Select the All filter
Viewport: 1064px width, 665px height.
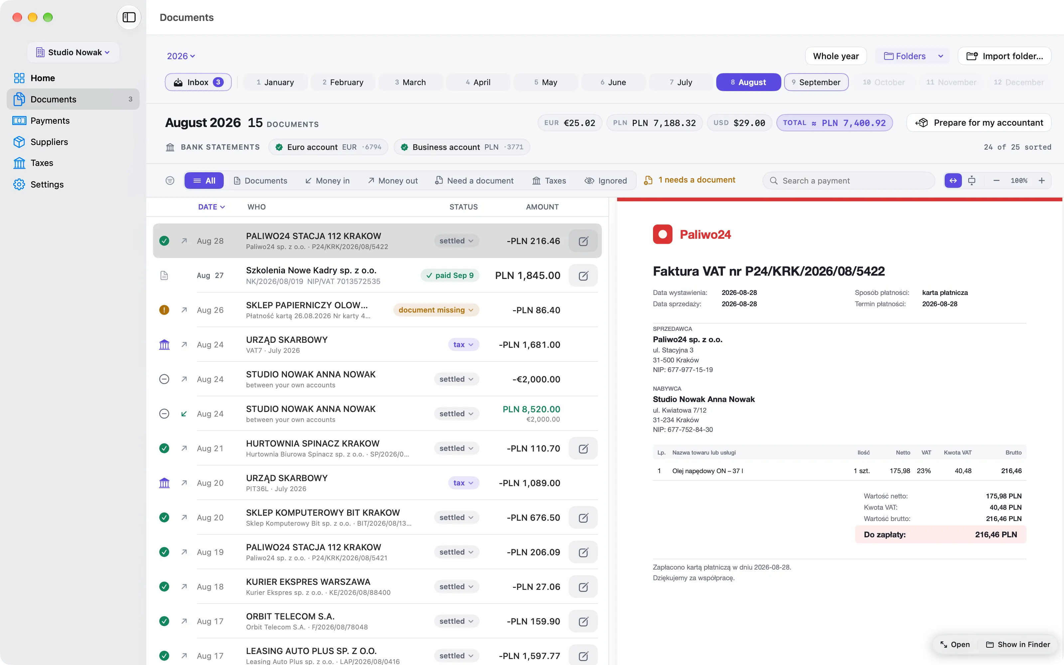tap(204, 181)
